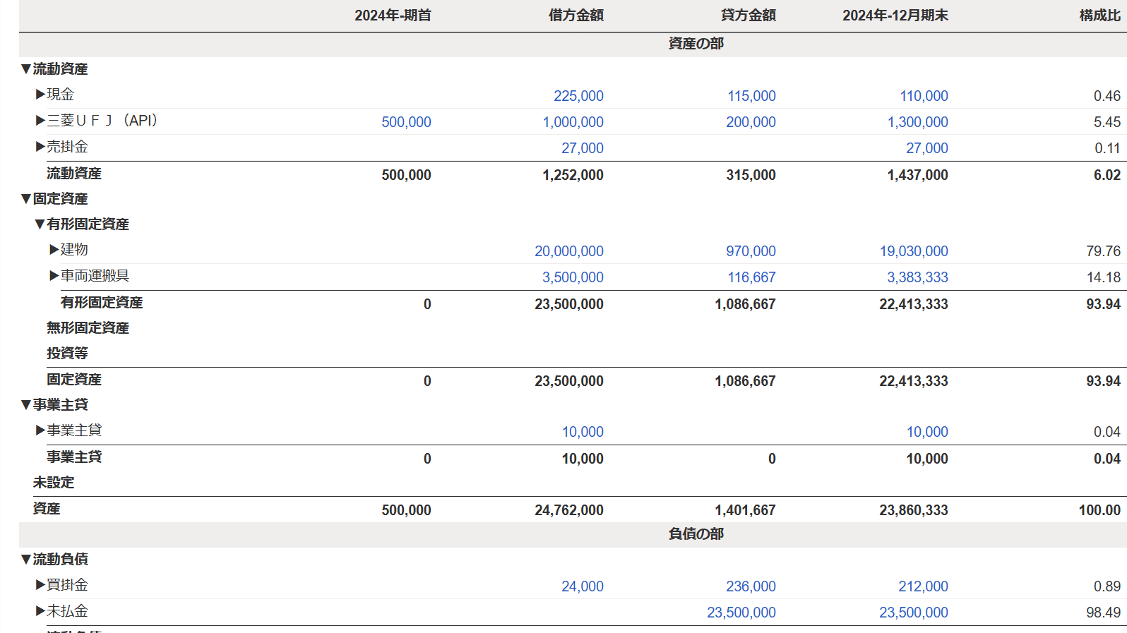
Task: Open 未払金 ending balance 23,500,000
Action: (914, 613)
